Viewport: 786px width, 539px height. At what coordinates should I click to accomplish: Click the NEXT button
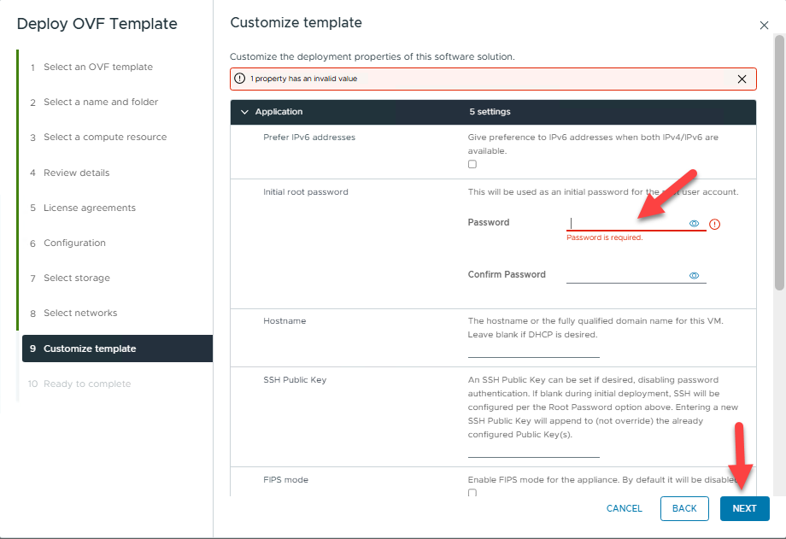744,508
